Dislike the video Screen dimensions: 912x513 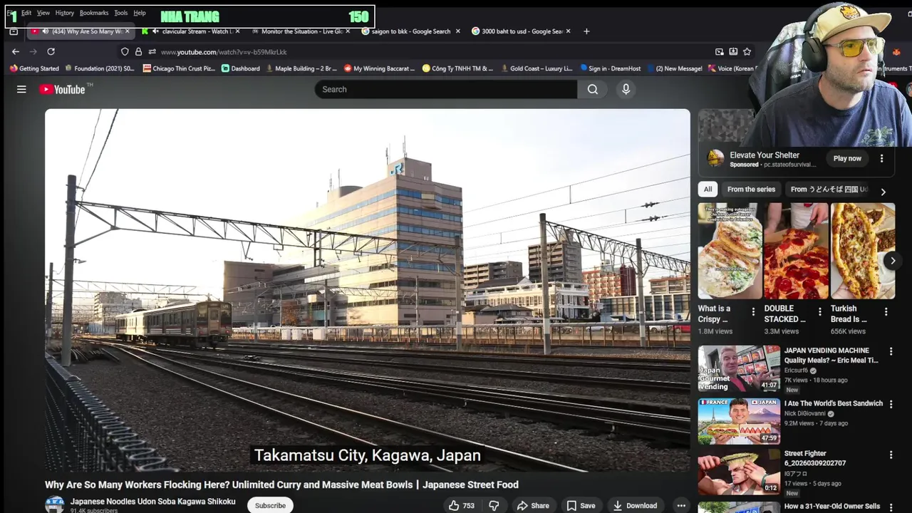pos(494,505)
